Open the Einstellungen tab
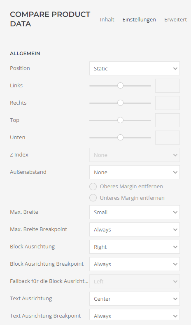This screenshot has width=191, height=325. [139, 20]
